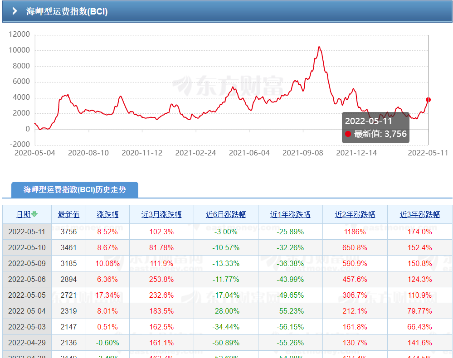The height and width of the screenshot is (358, 453).
Task: Click the red dot inside the chart tooltip
Action: pyautogui.click(x=347, y=134)
